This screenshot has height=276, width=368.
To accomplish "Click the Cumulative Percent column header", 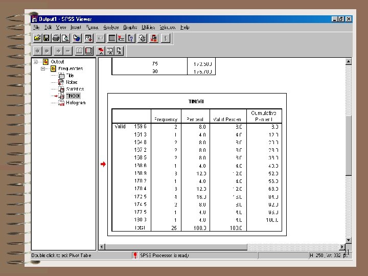I will [264, 116].
